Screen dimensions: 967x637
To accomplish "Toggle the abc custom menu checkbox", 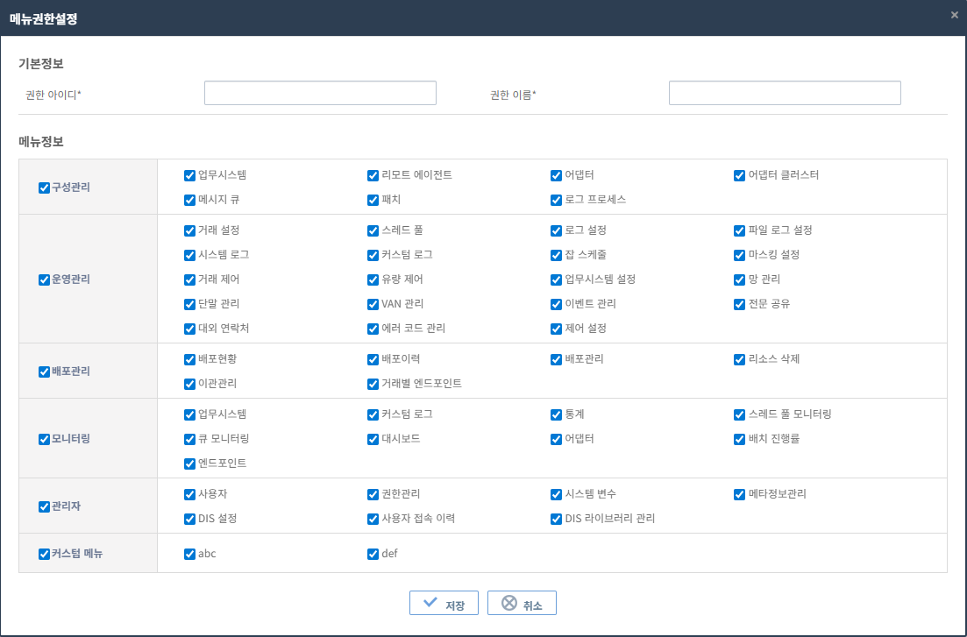I will [189, 554].
